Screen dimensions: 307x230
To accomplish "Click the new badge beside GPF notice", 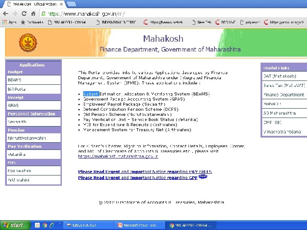I will coord(203,177).
